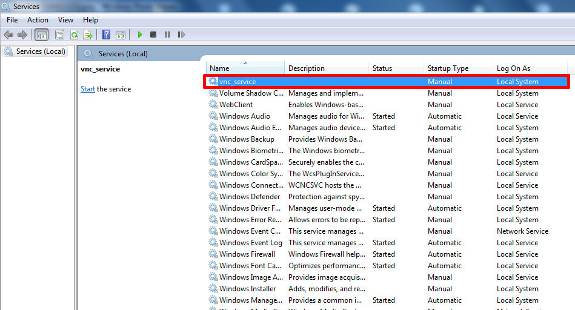Click the Restart Service toolbar icon
Viewport: 575px width, 310px height.
point(181,35)
